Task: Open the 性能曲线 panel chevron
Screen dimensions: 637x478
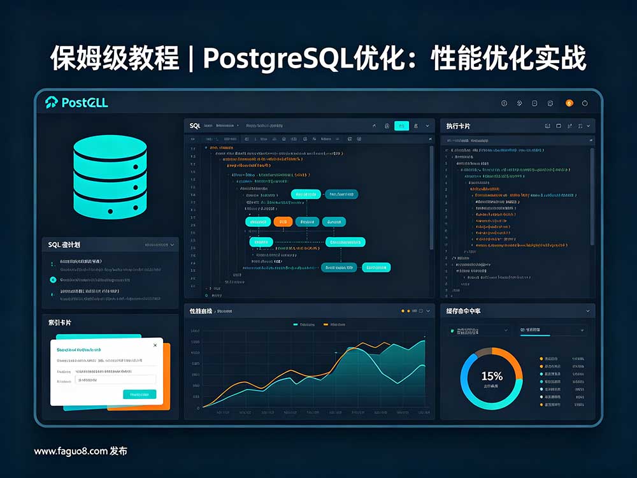Action: tap(428, 311)
